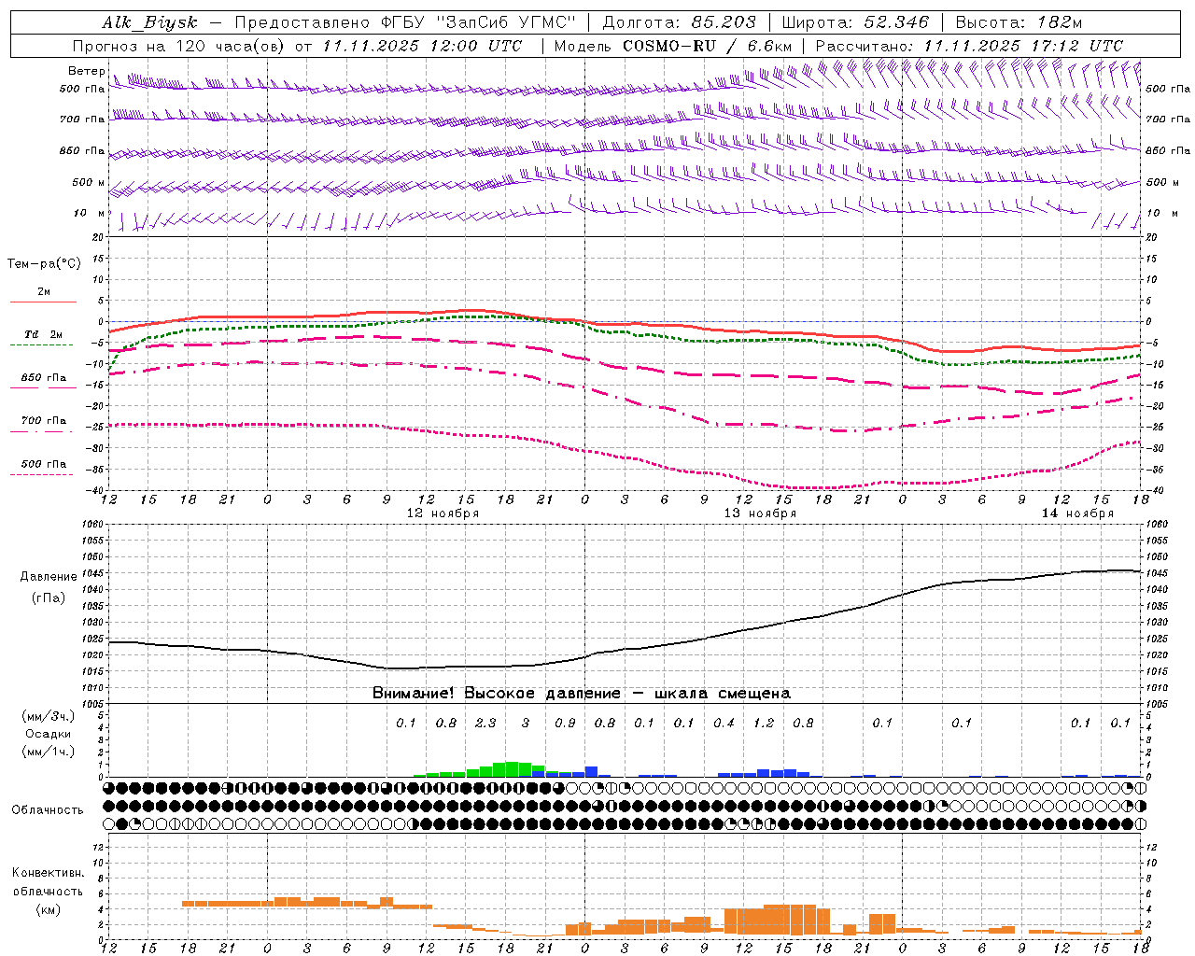This screenshot has height=956, width=1195.
Task: Click the Осадки precipitation label
Action: (x=48, y=734)
